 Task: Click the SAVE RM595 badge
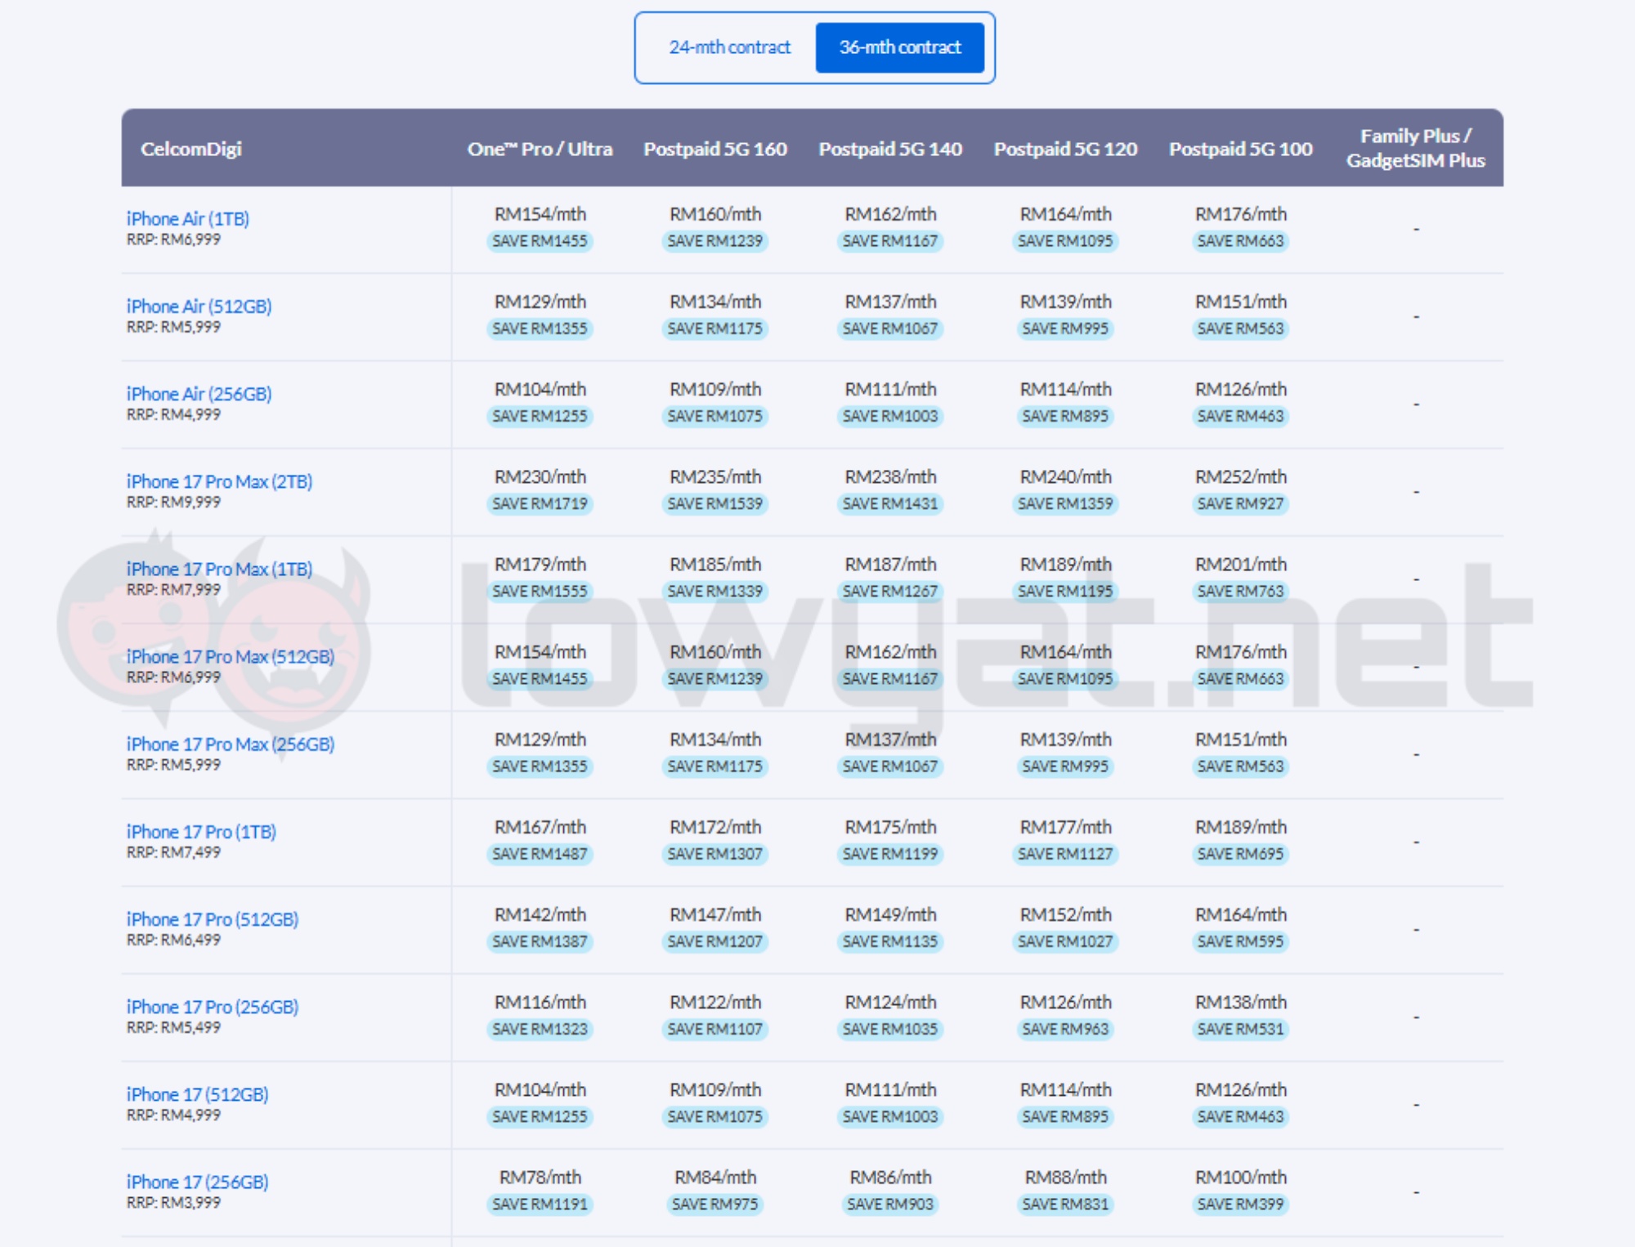coord(1240,941)
